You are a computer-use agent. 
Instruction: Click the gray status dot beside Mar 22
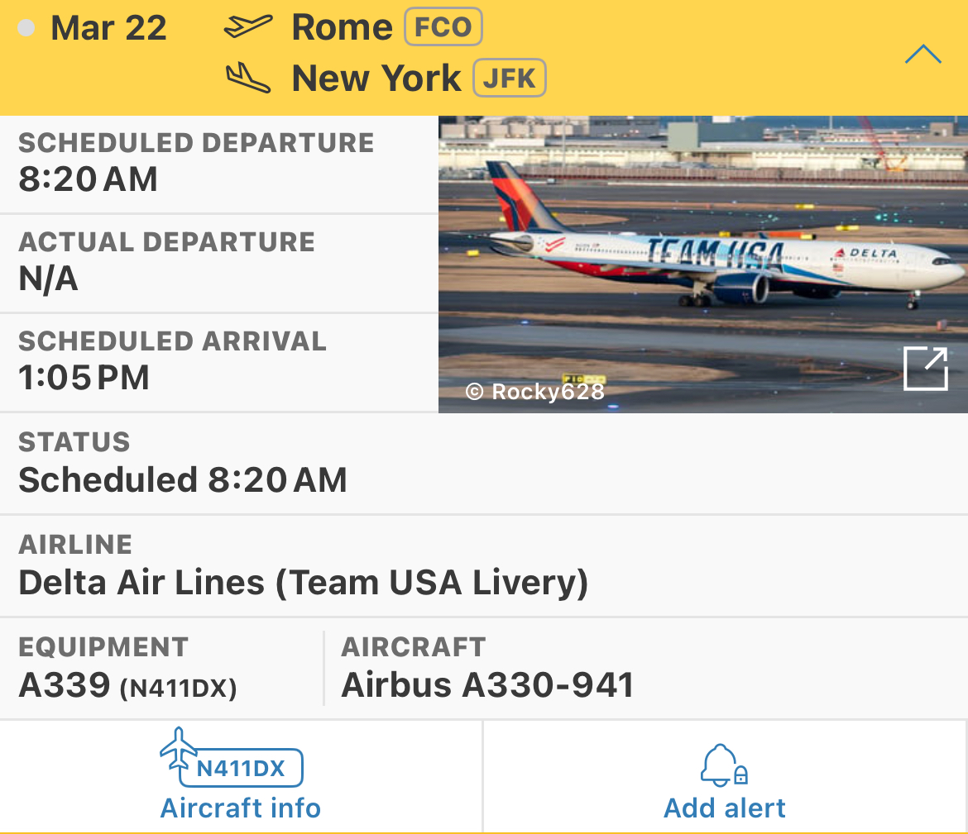pyautogui.click(x=26, y=28)
